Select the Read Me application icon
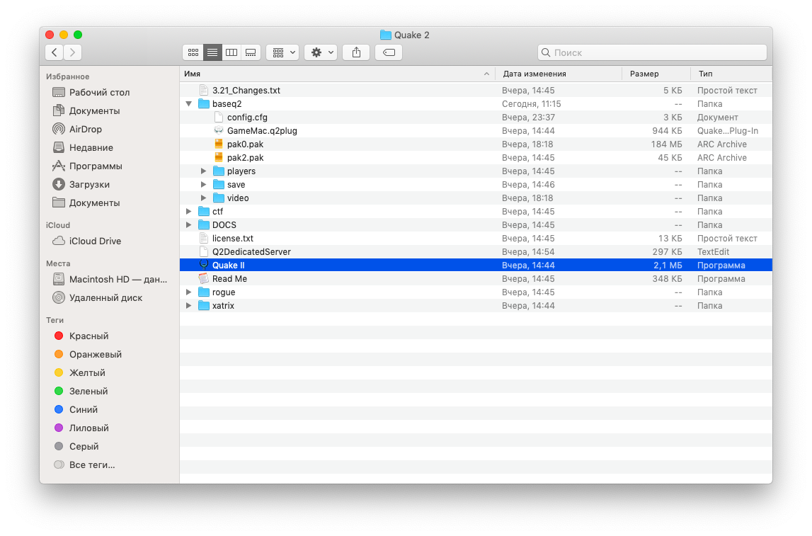Viewport: 812px width, 536px height. [204, 278]
